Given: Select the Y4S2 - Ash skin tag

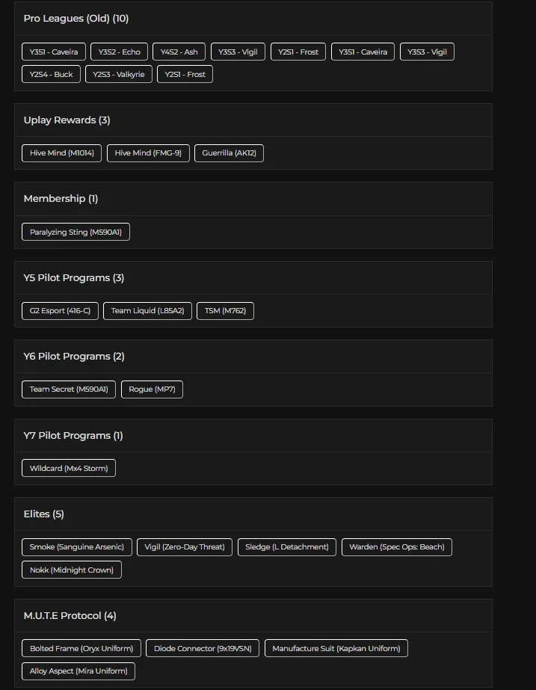Looking at the screenshot, I should click(179, 52).
